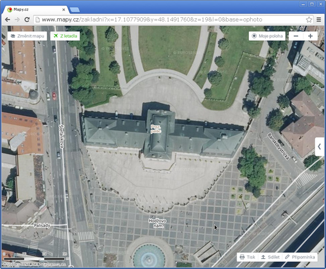Print the map with Tisk
The width and height of the screenshot is (326, 269).
pyautogui.click(x=247, y=257)
